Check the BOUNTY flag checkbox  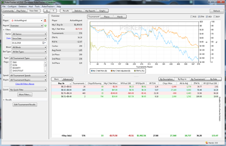(x=11, y=68)
